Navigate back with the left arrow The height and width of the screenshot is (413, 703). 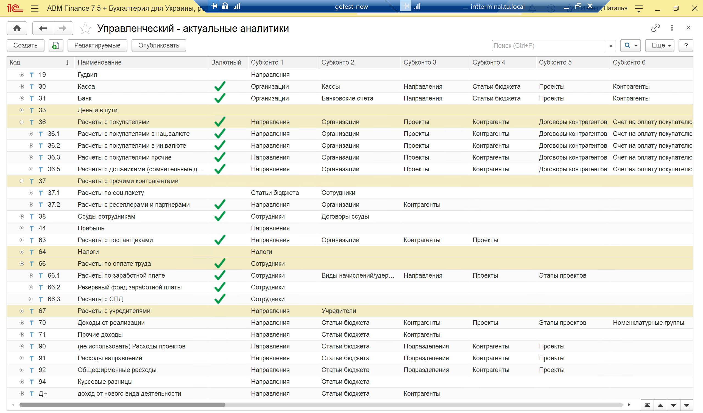[x=43, y=28]
